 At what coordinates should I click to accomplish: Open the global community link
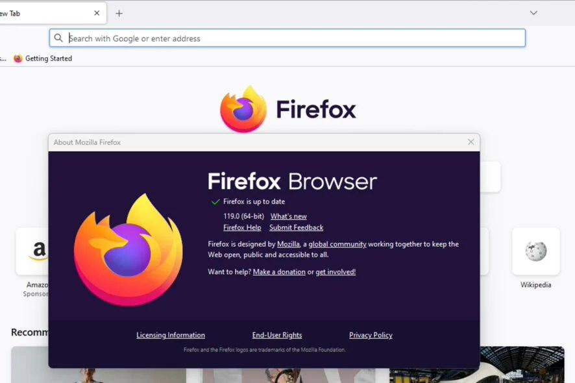(x=337, y=244)
